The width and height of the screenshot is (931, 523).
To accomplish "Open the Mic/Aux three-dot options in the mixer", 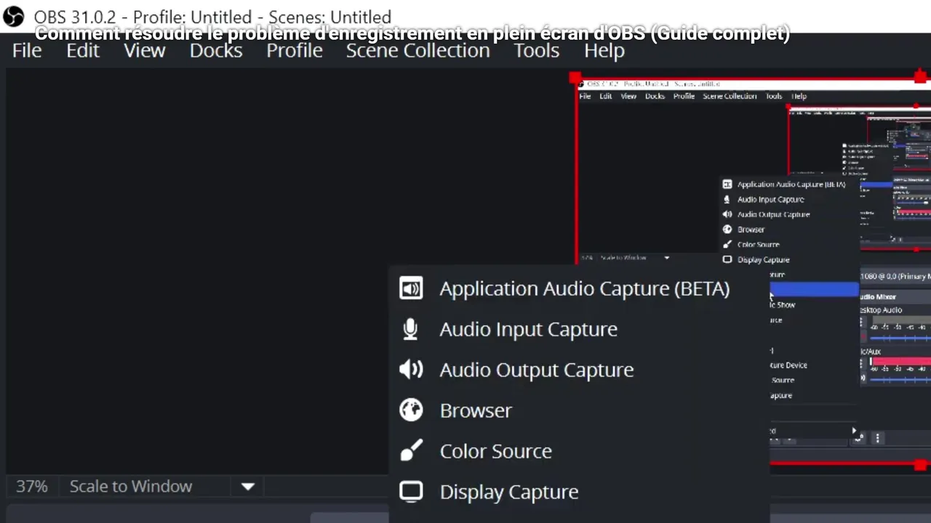I will coord(864,364).
